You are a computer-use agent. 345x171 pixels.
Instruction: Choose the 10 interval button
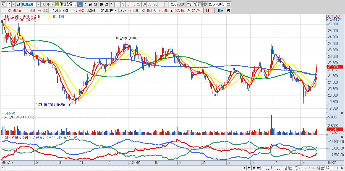point(134,4)
